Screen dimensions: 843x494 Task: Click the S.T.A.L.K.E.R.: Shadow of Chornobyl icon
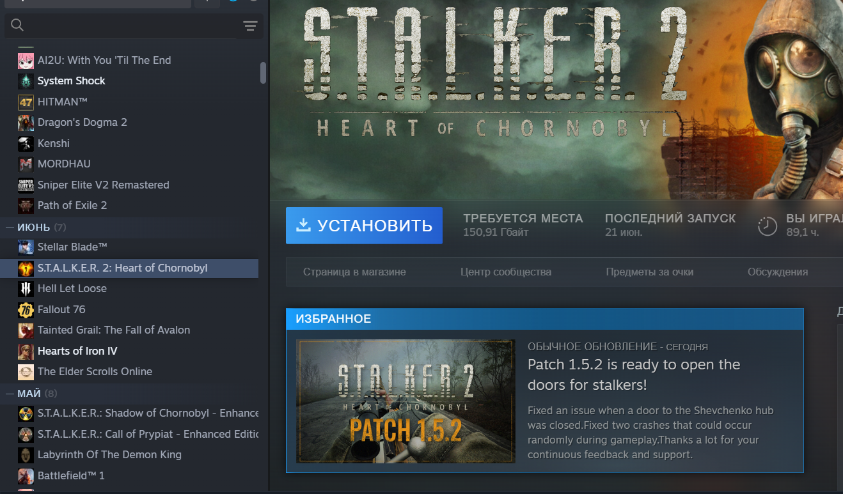click(x=26, y=413)
